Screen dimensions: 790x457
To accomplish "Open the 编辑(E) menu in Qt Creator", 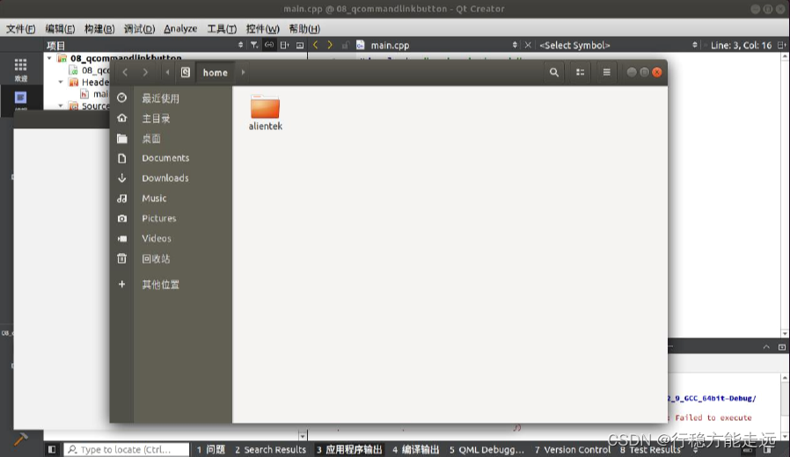I will [60, 29].
